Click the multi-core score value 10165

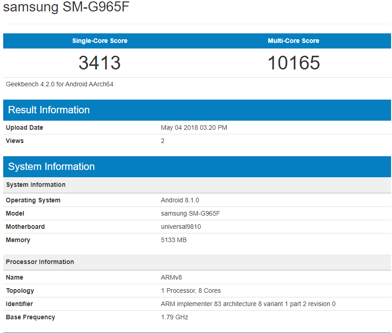click(x=294, y=63)
